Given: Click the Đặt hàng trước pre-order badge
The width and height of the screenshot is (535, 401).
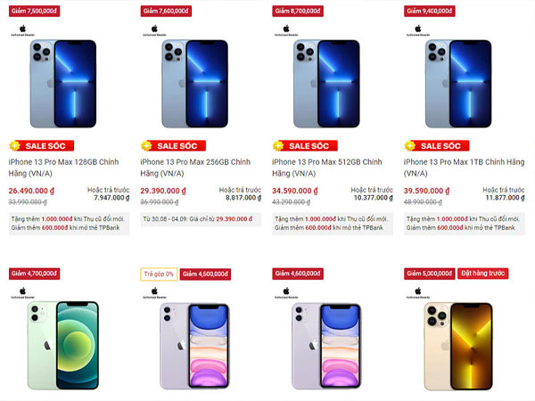Looking at the screenshot, I should click(482, 274).
